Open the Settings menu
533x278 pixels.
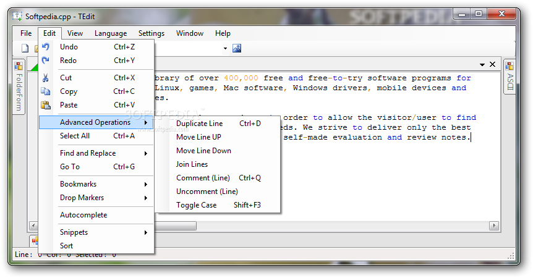coord(151,33)
